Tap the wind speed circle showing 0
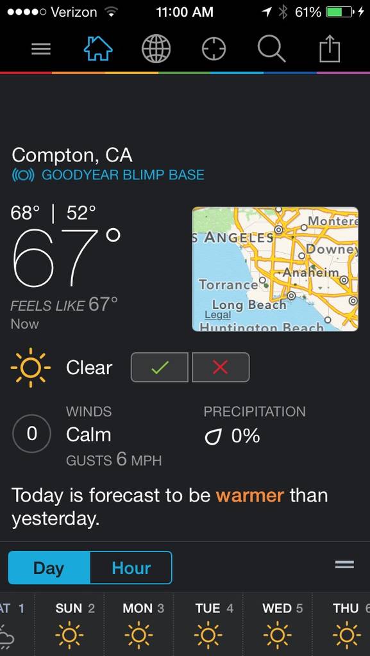 tap(32, 434)
